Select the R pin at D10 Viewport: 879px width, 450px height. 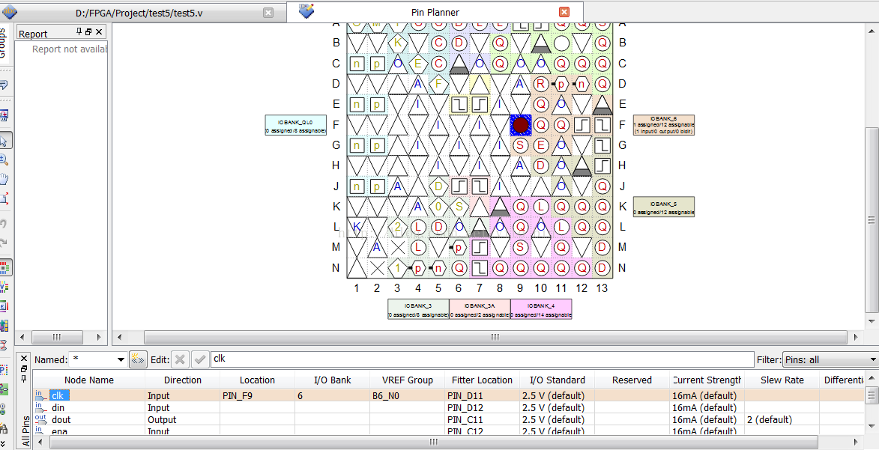[x=541, y=84]
